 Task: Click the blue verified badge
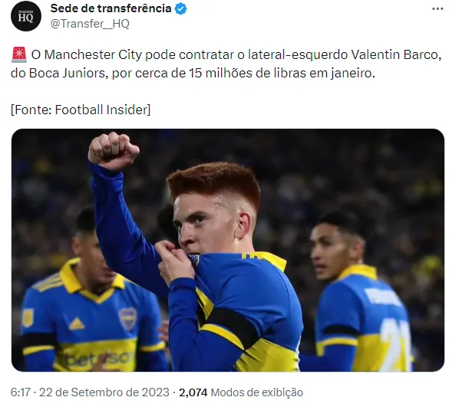click(x=180, y=9)
